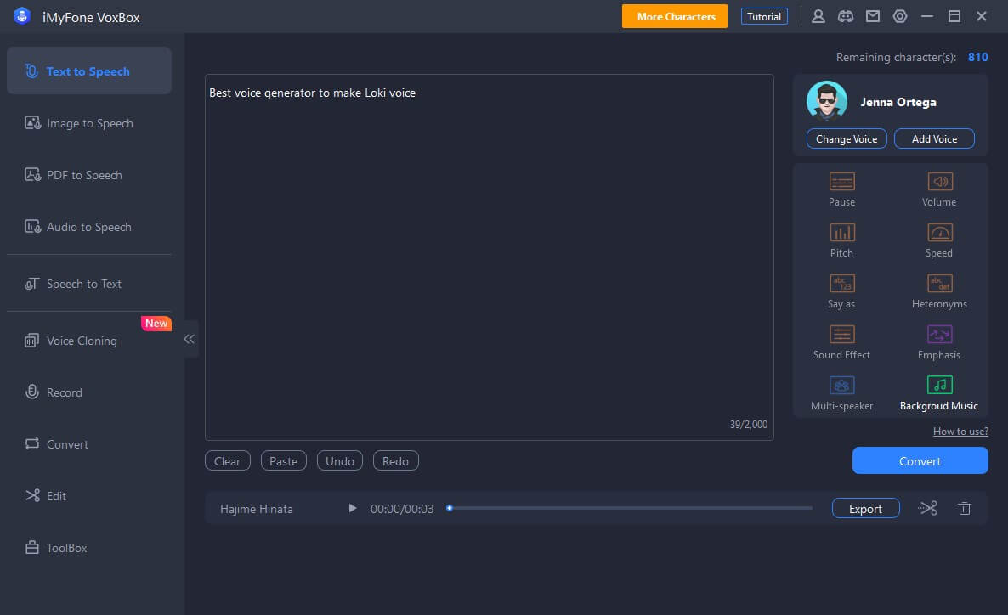Viewport: 1008px width, 615px height.
Task: Click the 00:00/00:03 playback time
Action: [x=402, y=509]
